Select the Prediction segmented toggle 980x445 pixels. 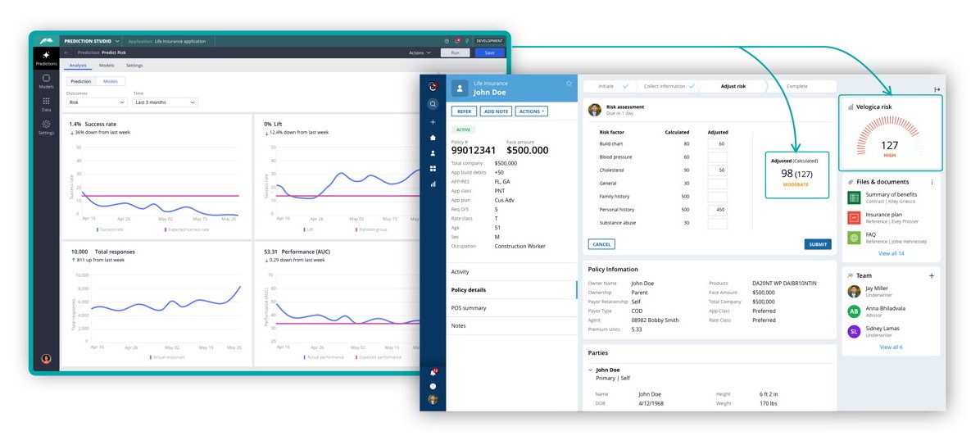pos(81,81)
